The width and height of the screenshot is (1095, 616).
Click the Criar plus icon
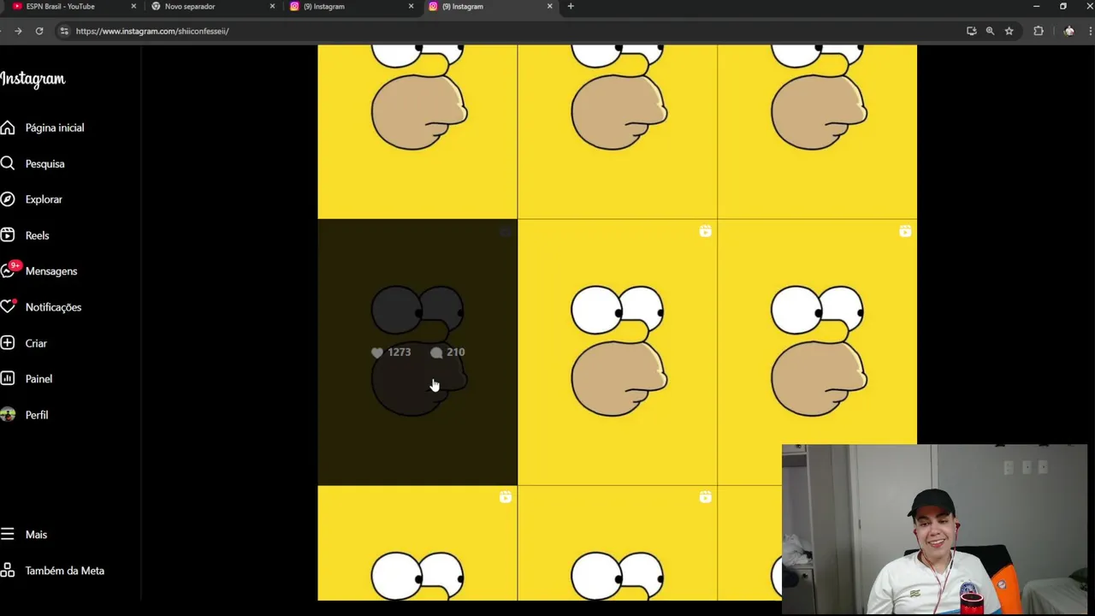8,343
